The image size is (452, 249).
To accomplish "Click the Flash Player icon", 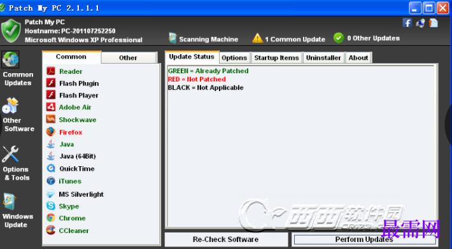I will pyautogui.click(x=51, y=95).
